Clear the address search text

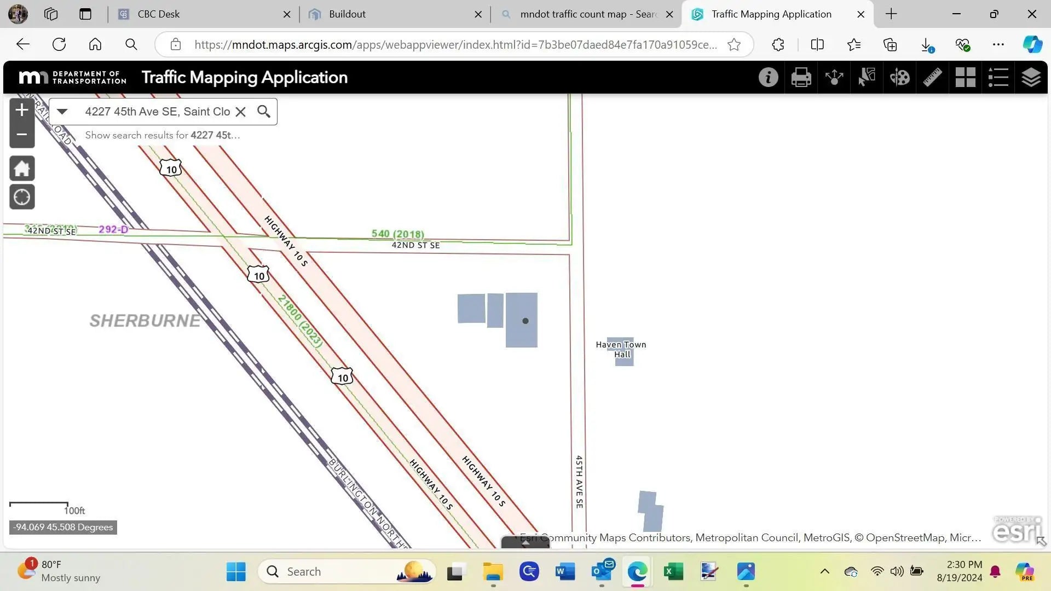(240, 112)
